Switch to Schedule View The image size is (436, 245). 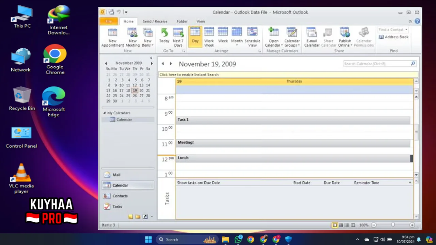pyautogui.click(x=252, y=37)
